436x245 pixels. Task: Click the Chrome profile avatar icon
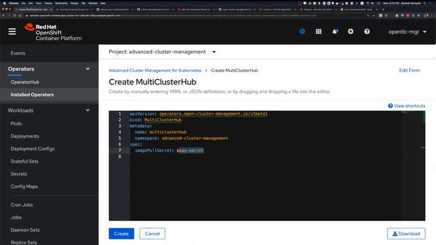[x=426, y=16]
